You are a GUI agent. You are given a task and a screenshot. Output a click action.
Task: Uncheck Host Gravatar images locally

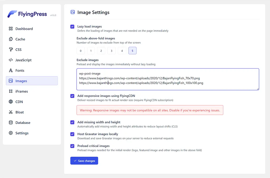(x=72, y=134)
